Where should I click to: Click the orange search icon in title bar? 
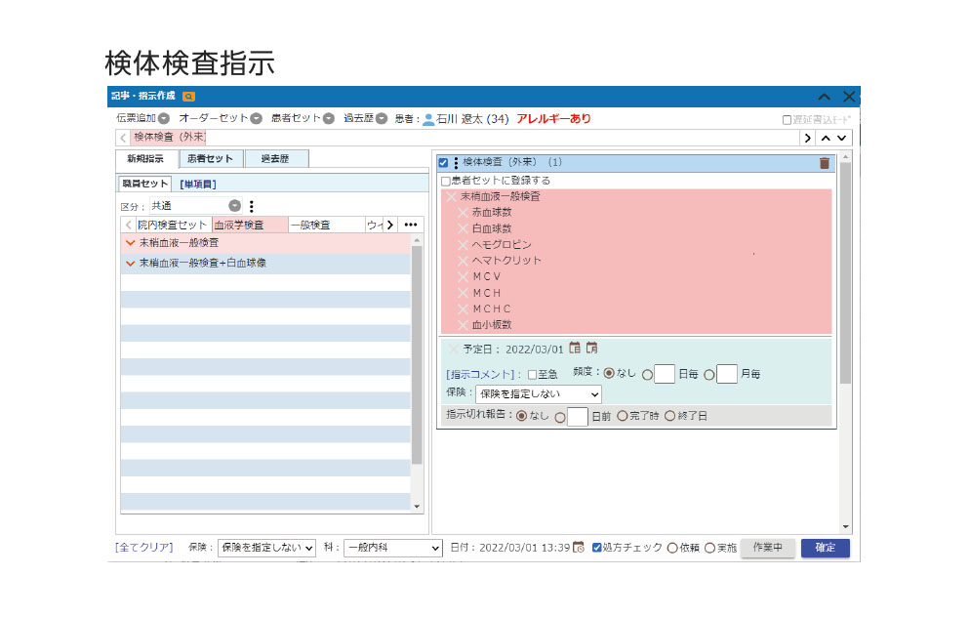coord(188,97)
